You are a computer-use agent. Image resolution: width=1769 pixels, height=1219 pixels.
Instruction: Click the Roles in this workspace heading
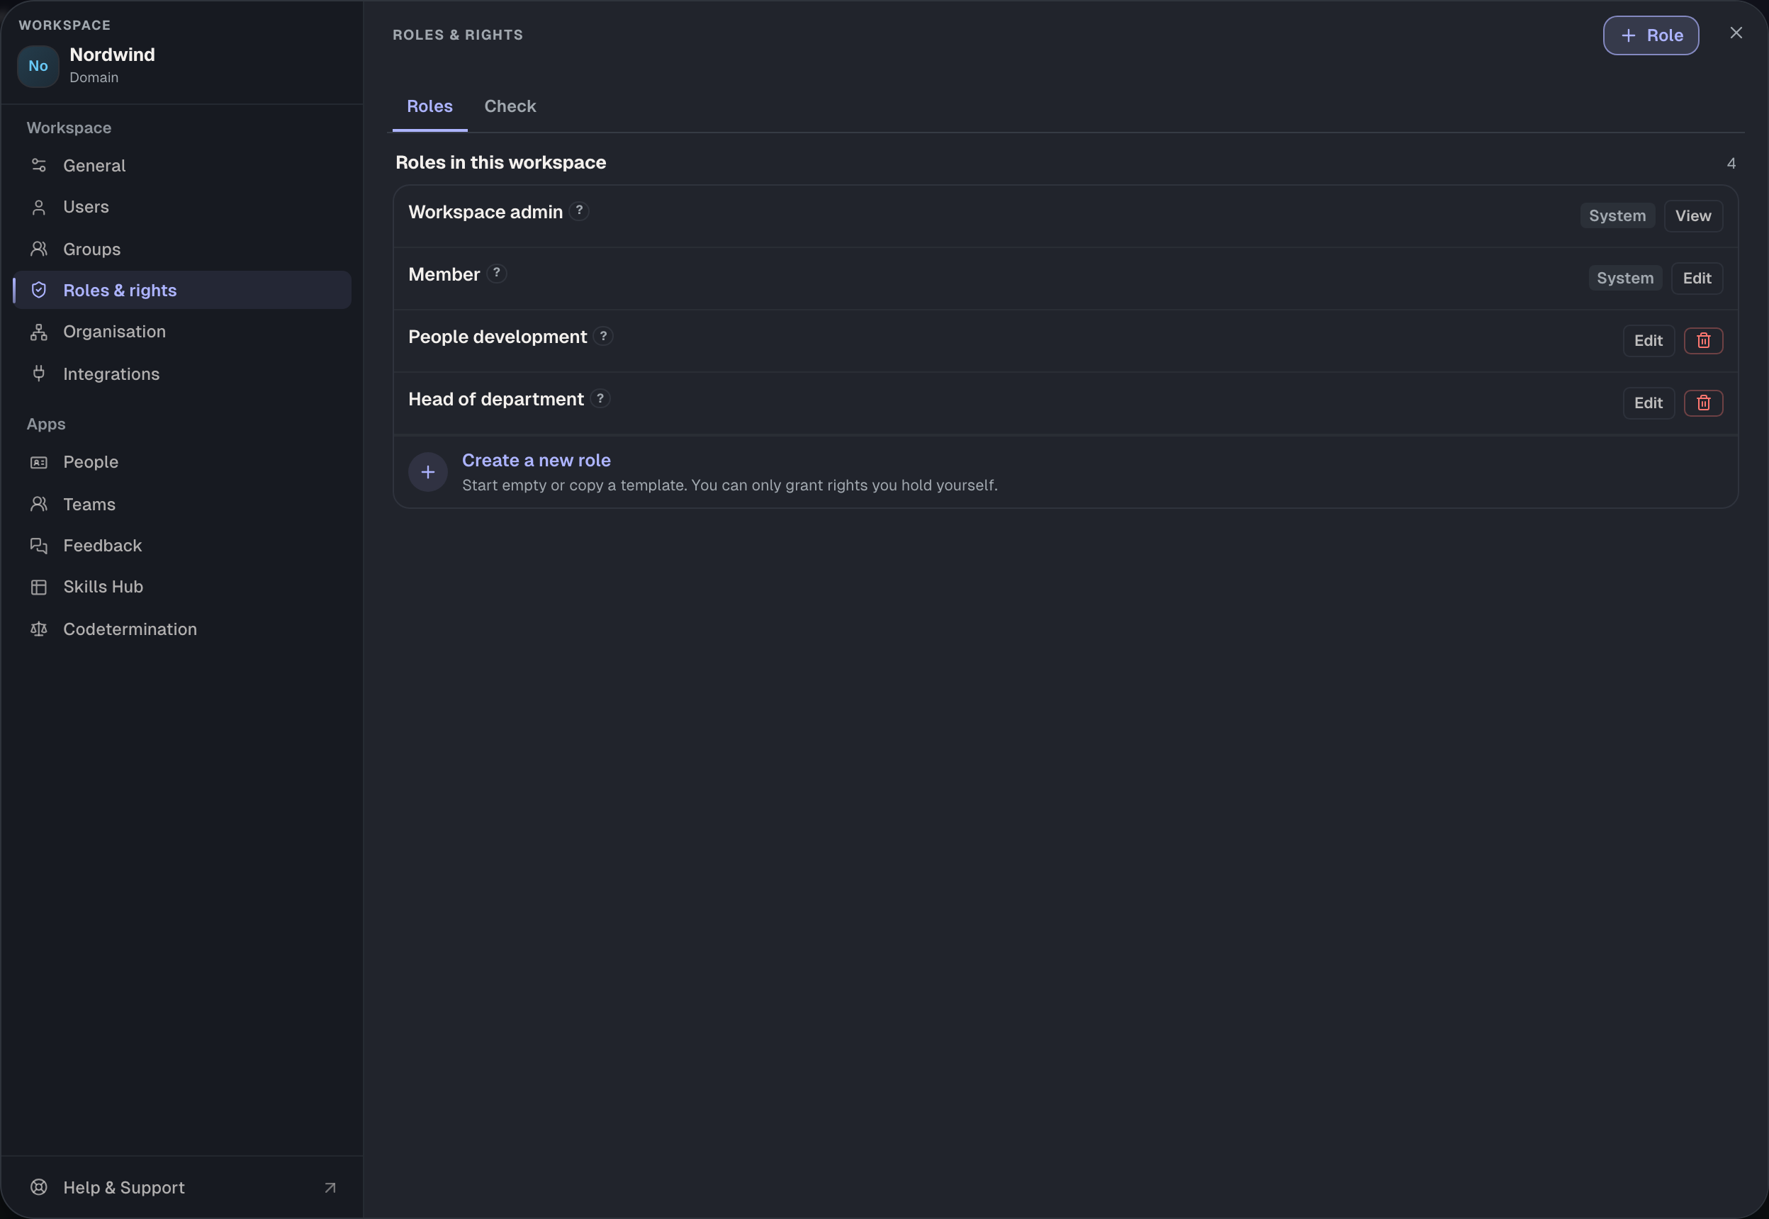pyautogui.click(x=501, y=162)
